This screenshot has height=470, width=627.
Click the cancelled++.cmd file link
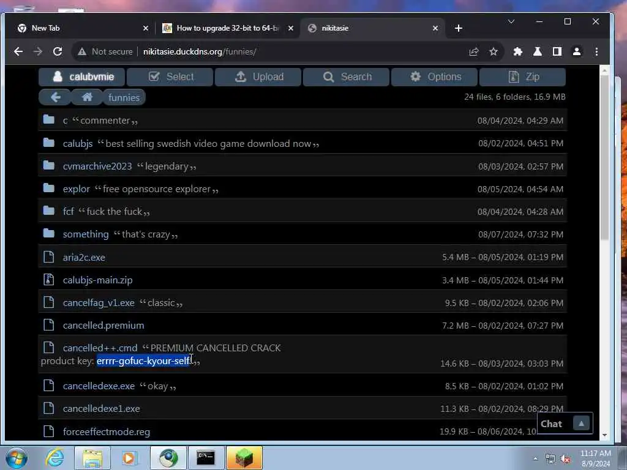click(x=100, y=348)
